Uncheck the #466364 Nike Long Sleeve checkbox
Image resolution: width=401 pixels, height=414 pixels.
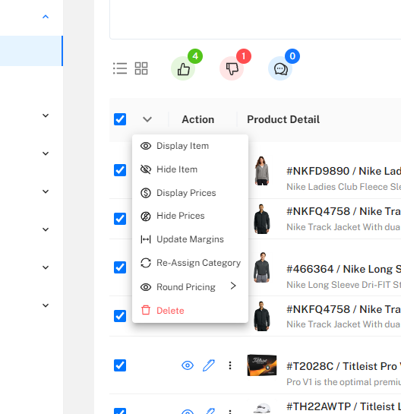(x=120, y=267)
